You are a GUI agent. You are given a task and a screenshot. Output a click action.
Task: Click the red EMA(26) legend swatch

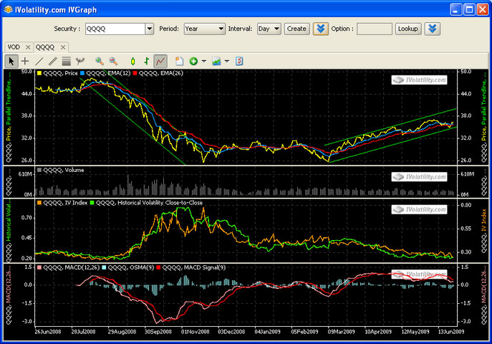135,73
